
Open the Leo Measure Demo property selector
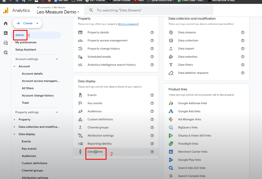coord(58,12)
